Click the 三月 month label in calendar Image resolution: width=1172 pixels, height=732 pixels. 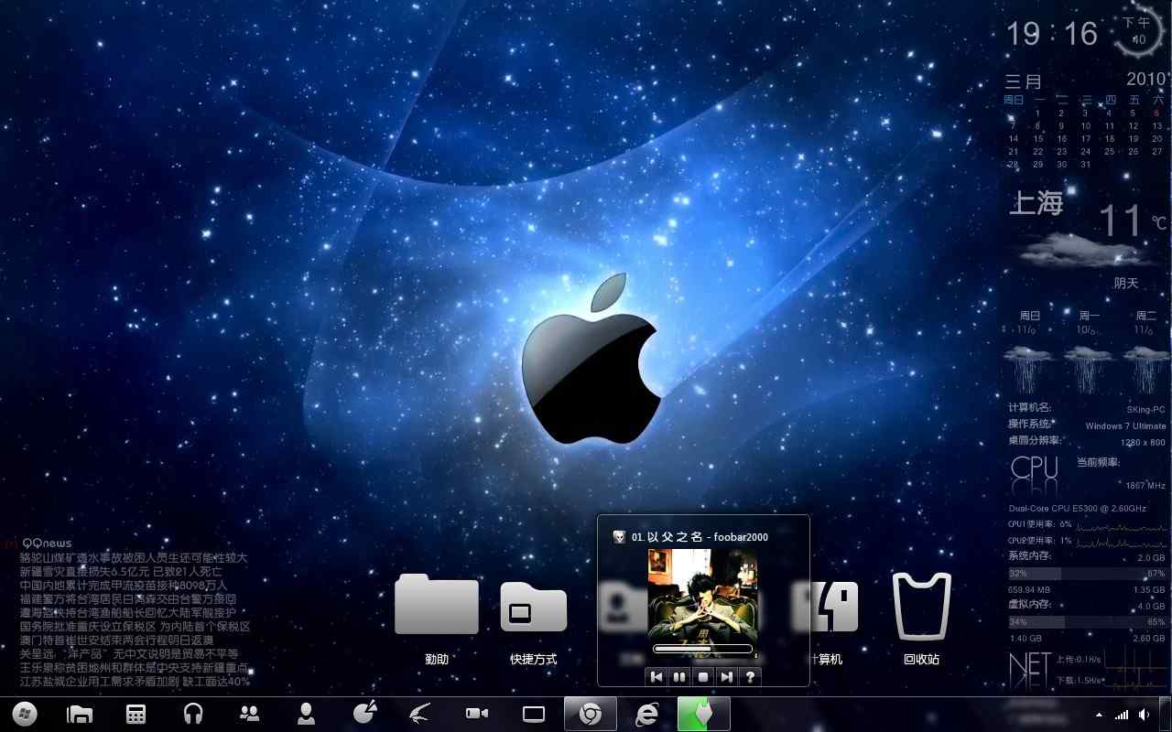tap(1023, 81)
